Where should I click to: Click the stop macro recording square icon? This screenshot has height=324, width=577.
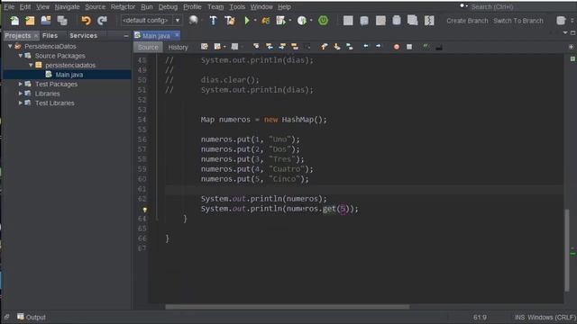(x=409, y=47)
